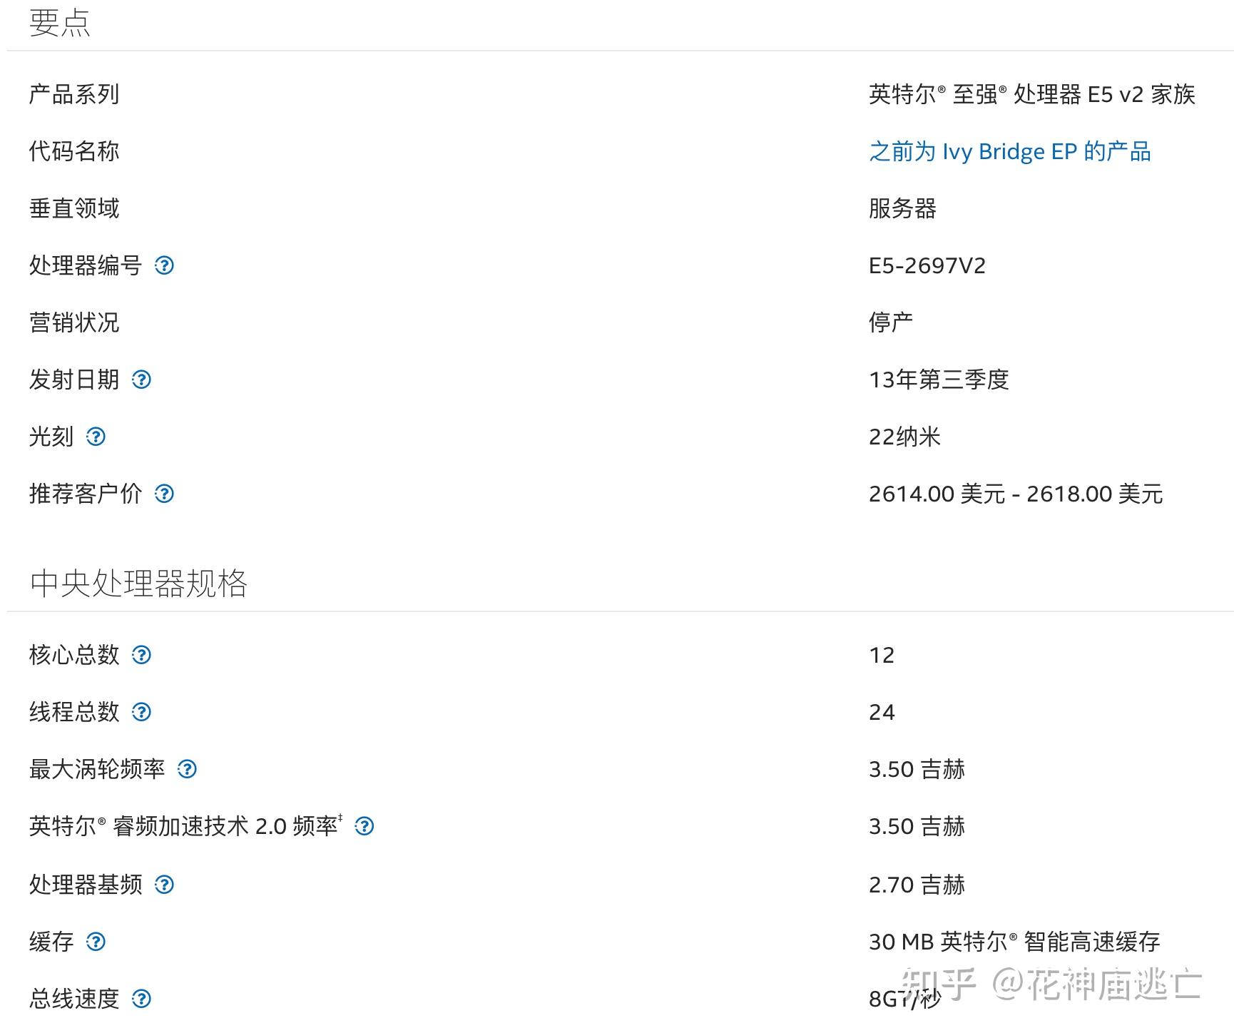1234x1033 pixels.
Task: Click the thread count value 24
Action: click(882, 712)
